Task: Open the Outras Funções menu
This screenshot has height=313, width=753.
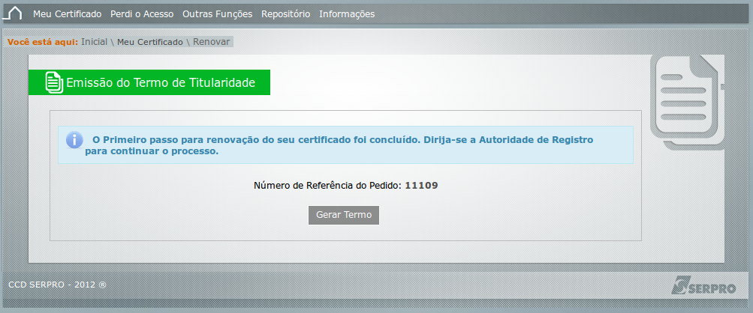Action: 218,14
